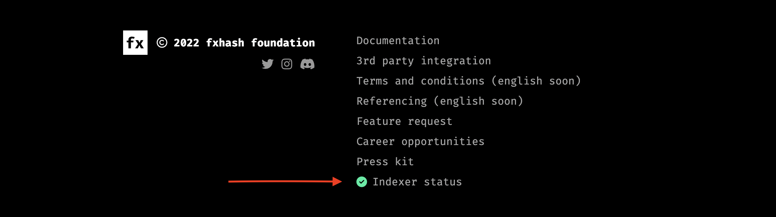Open the Twitter profile icon
This screenshot has width=776, height=217.
(x=268, y=64)
